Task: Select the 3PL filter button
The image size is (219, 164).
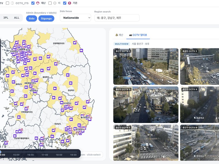Action: [x=6, y=18]
